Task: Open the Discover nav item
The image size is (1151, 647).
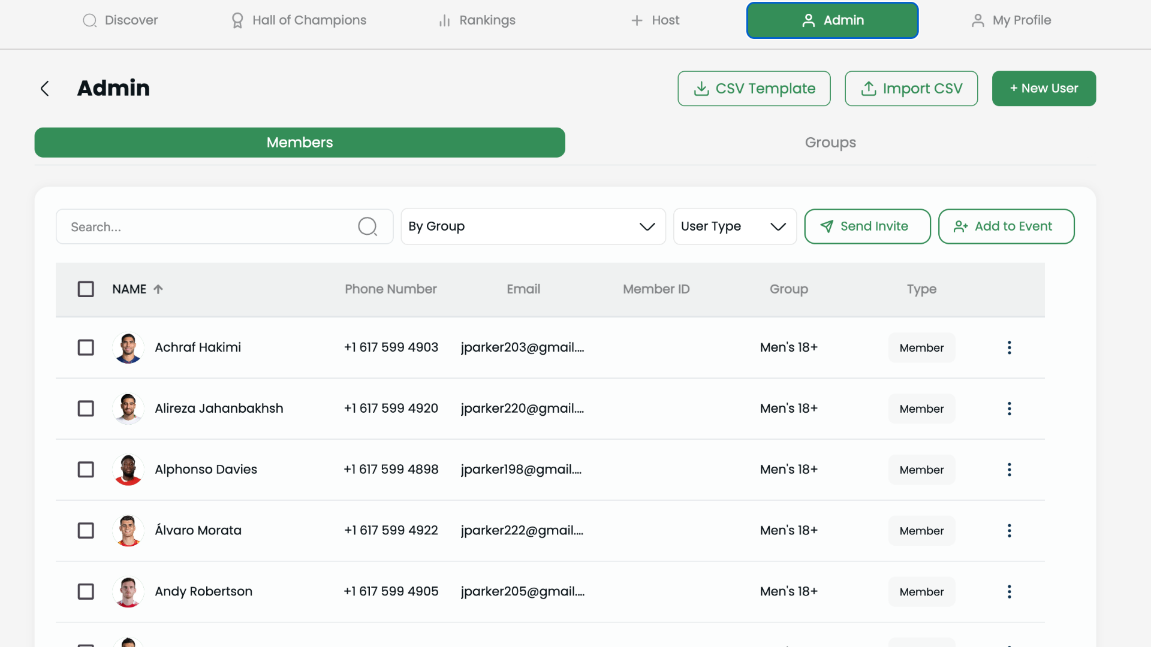Action: pos(120,20)
